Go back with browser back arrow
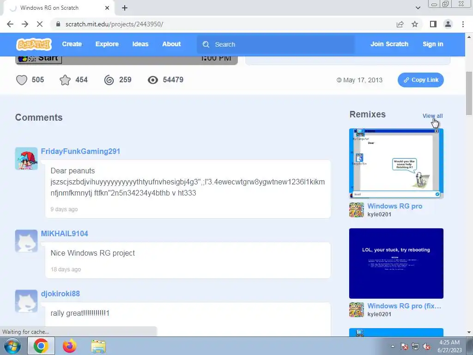The image size is (473, 355). 10,24
